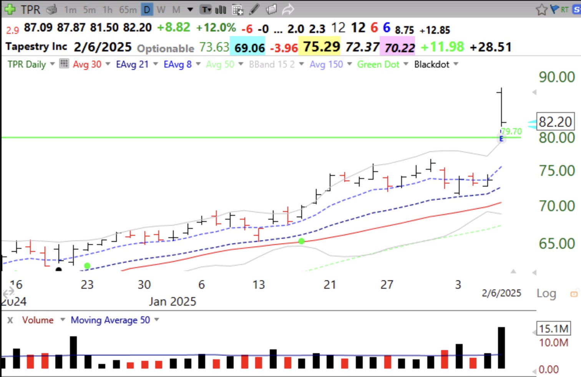Star TPR as a favorite
This screenshot has height=377, width=581.
(541, 9)
